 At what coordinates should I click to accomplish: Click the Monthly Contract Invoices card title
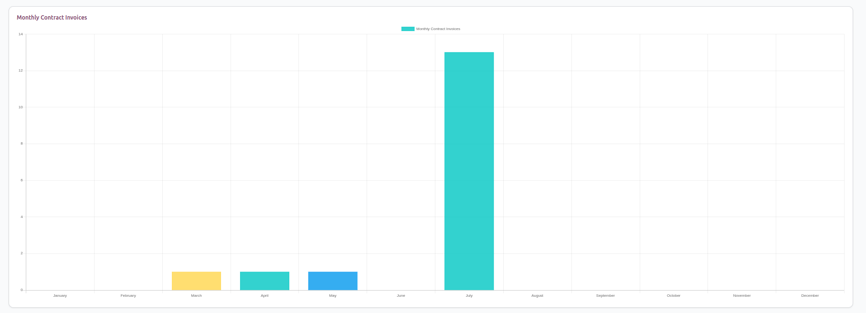52,18
